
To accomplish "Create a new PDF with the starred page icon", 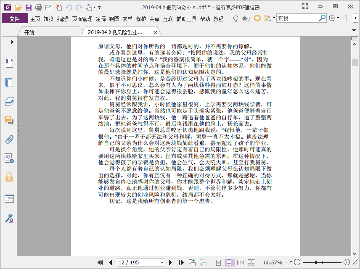I will tap(59, 8).
